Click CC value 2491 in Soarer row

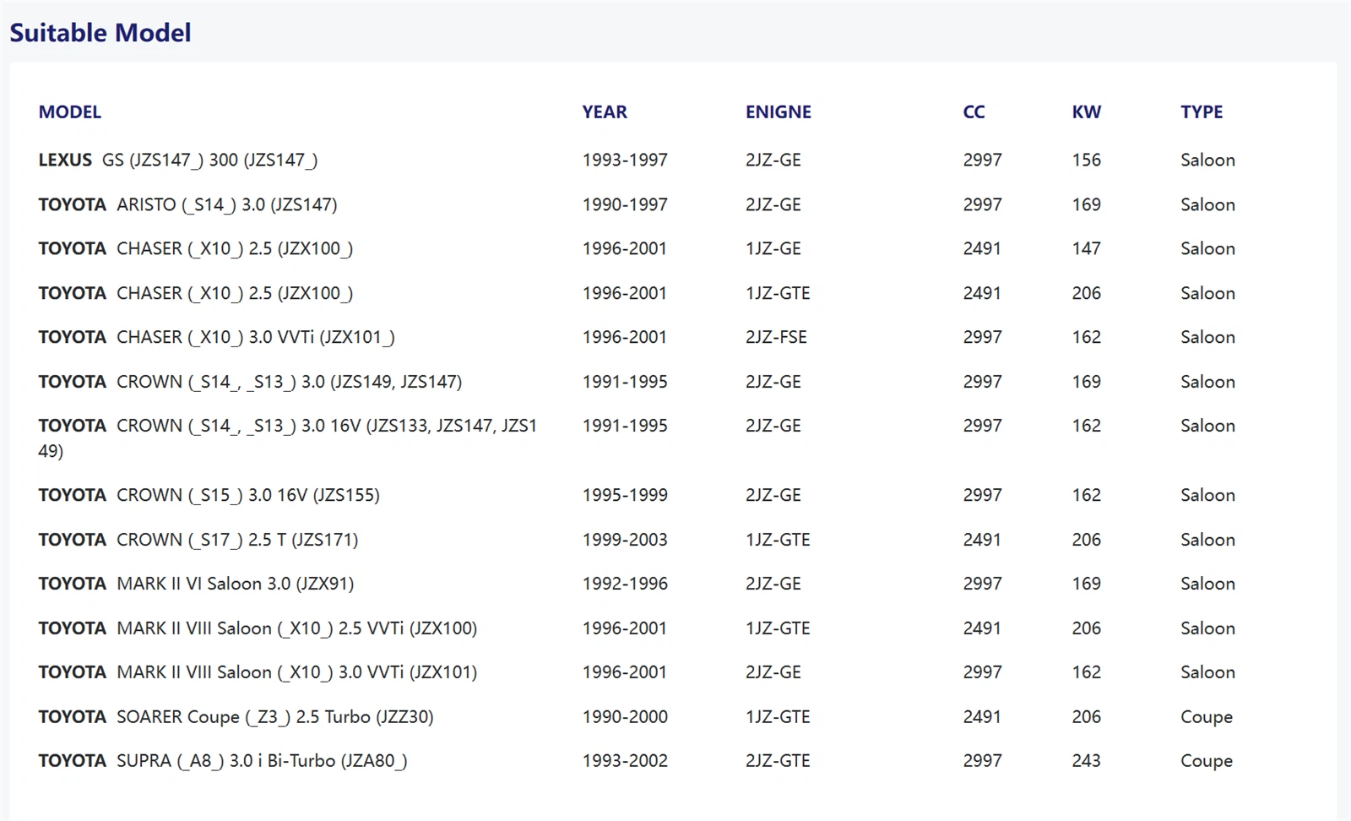[982, 717]
